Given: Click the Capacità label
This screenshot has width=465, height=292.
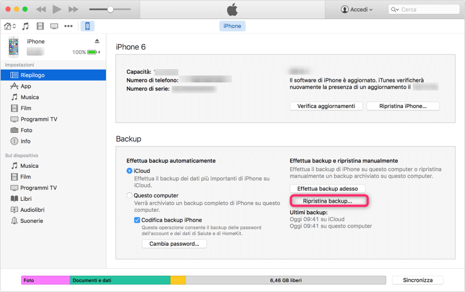Looking at the screenshot, I should coord(139,72).
